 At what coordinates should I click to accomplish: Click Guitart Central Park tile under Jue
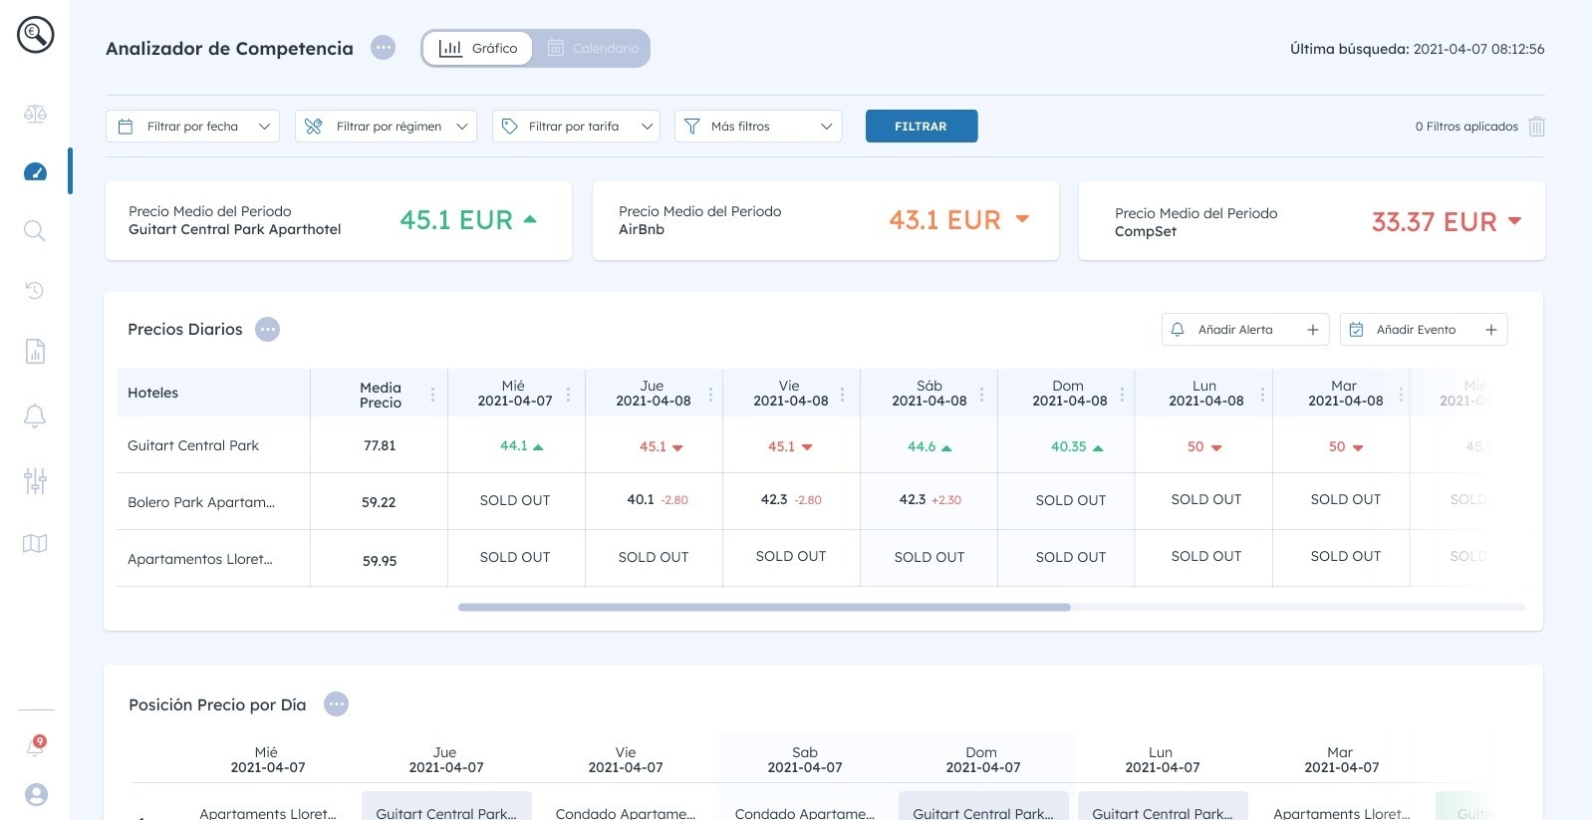coord(446,806)
